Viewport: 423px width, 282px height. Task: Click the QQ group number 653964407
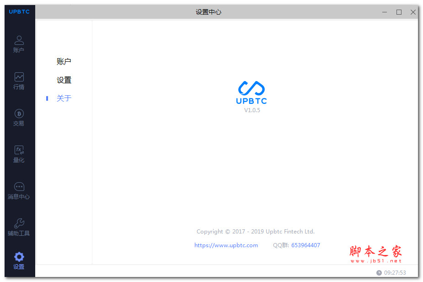tap(305, 245)
